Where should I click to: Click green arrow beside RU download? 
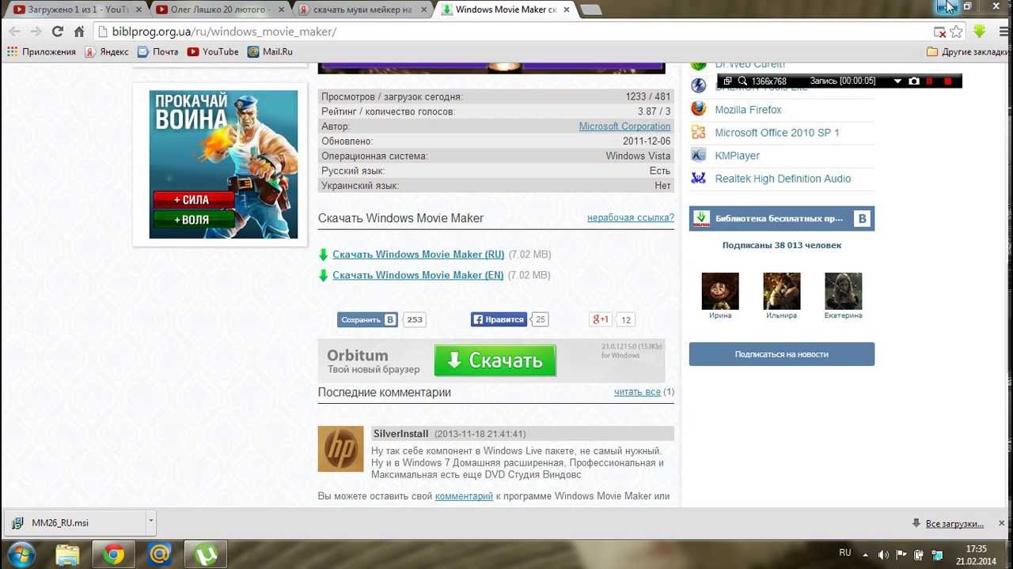point(323,254)
